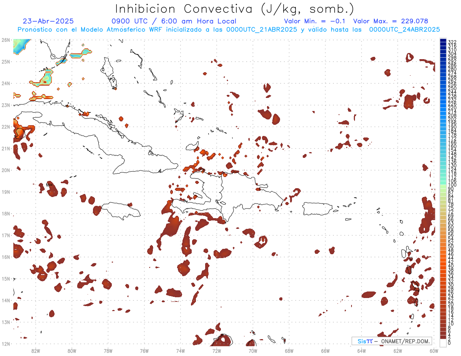The height and width of the screenshot is (356, 461).
Task: Click the 17N latitude label
Action: click(5, 235)
